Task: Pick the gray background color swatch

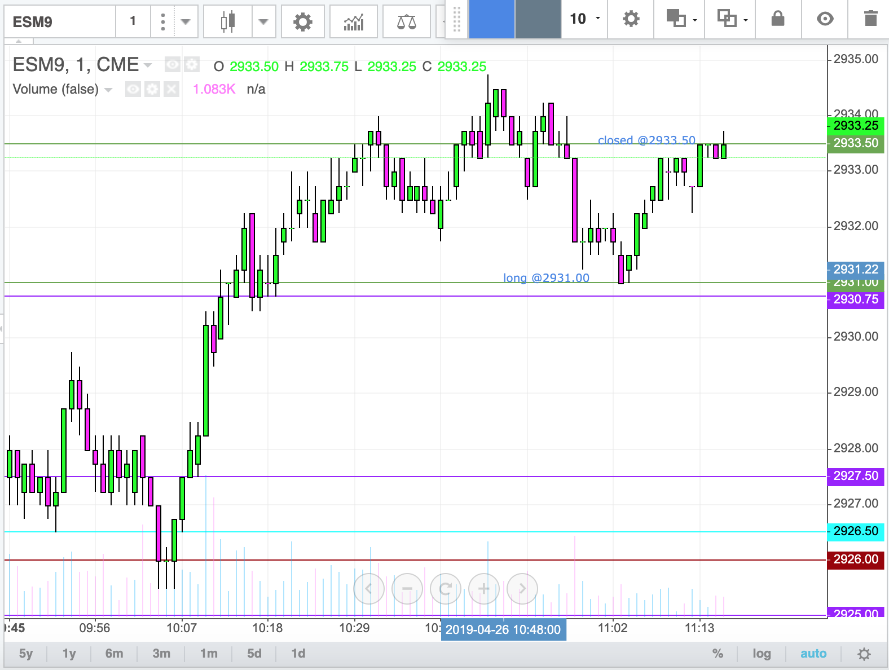Action: tap(538, 19)
